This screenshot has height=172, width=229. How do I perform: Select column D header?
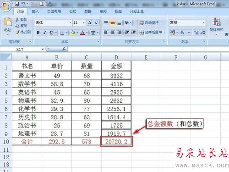pyautogui.click(x=116, y=57)
